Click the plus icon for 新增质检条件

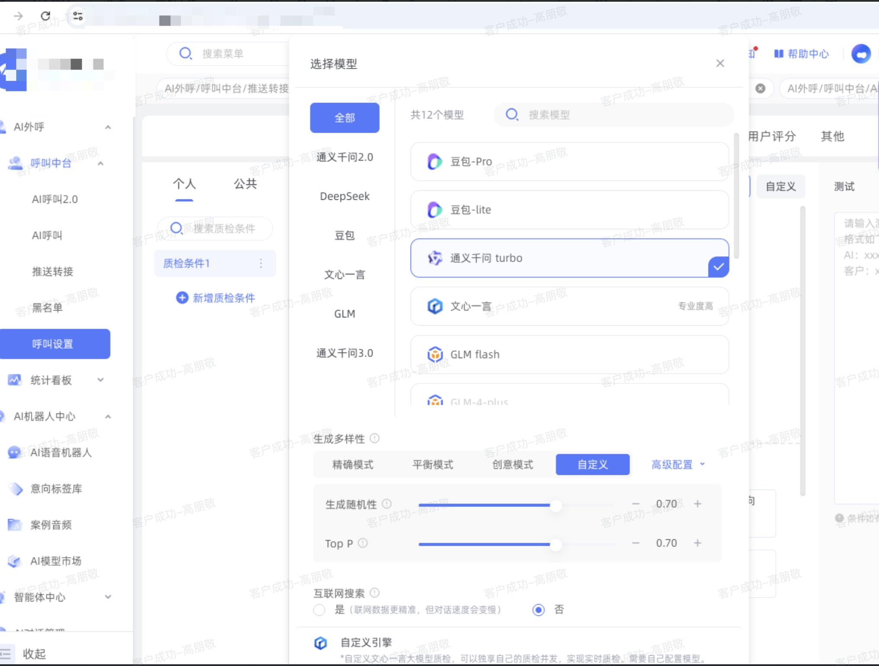[x=182, y=298]
